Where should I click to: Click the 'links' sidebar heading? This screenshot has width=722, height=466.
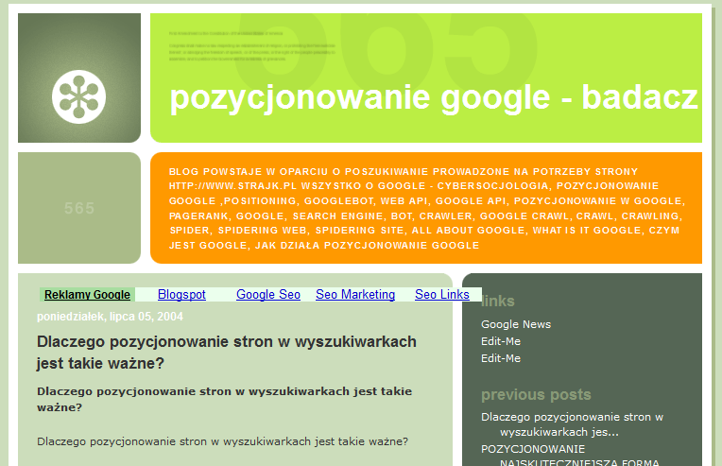(498, 302)
